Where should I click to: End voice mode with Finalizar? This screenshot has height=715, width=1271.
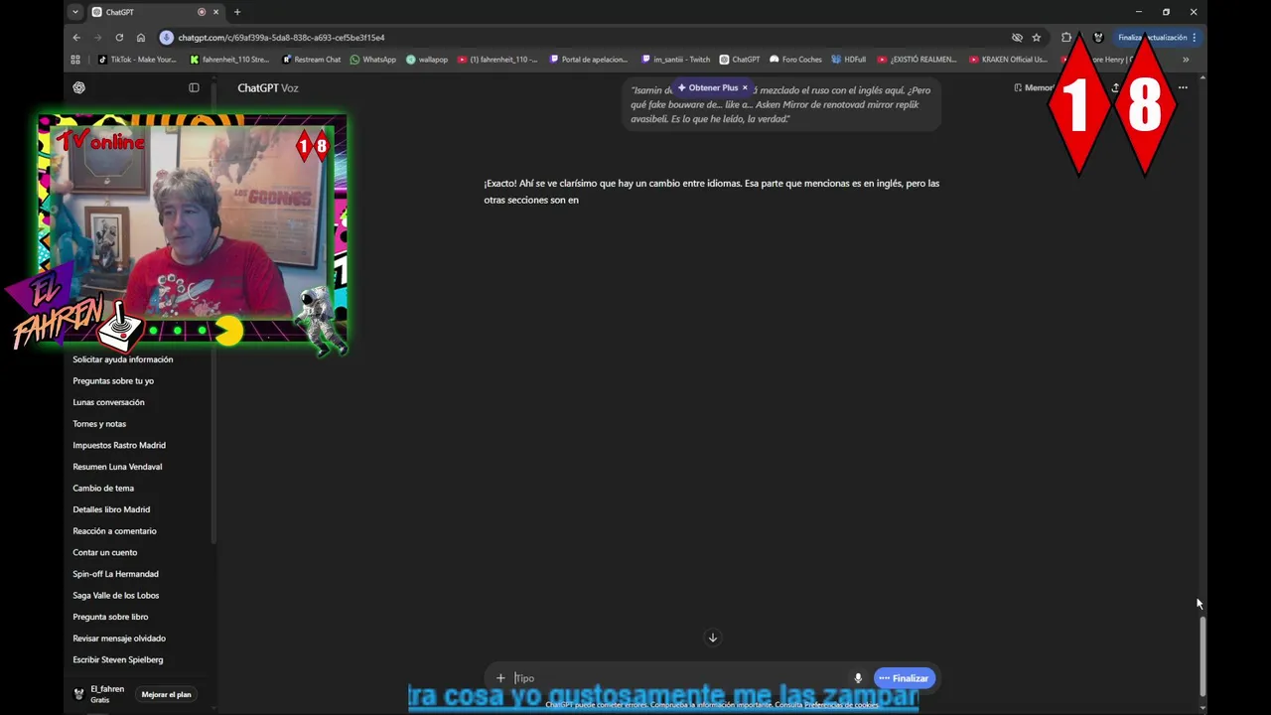pos(905,678)
